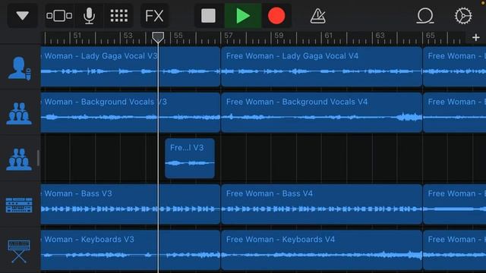Click the playhead marker on ruler
Viewport: 486px width, 273px height.
tap(158, 37)
